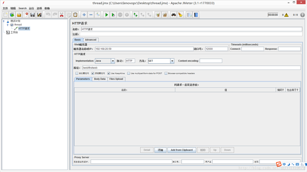Click the broom Reset Search icon
This screenshot has height=172, width=307.
pyautogui.click(x=180, y=15)
